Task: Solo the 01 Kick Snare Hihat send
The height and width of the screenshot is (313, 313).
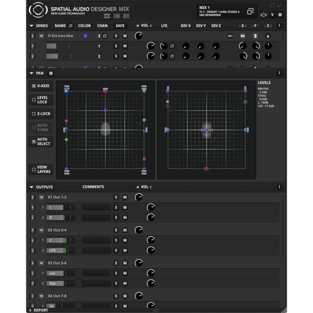Action: pos(116,36)
